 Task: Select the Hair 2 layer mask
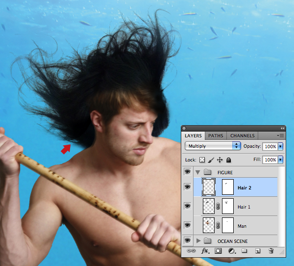pos(228,187)
